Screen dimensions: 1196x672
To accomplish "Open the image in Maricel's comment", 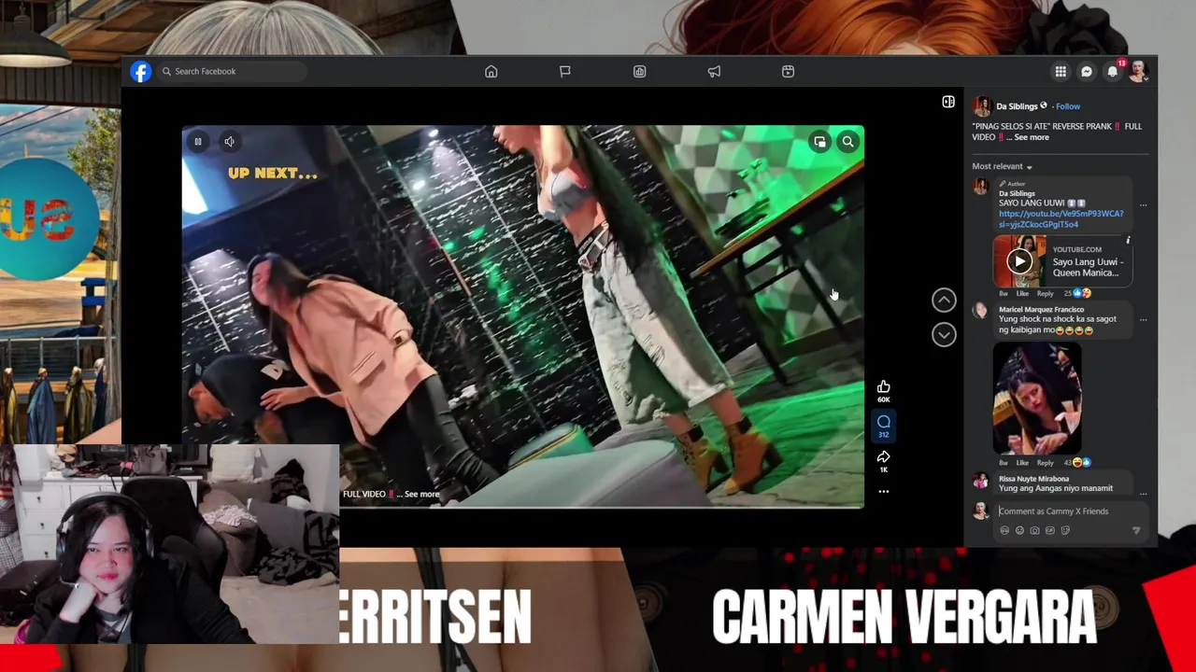I will coord(1036,399).
